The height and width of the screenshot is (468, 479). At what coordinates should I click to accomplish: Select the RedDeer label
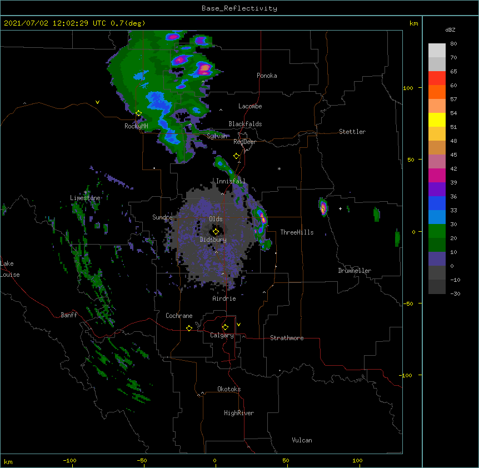(245, 142)
